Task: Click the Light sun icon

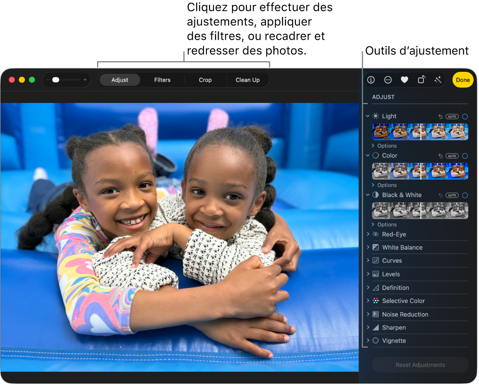Action: [x=375, y=116]
